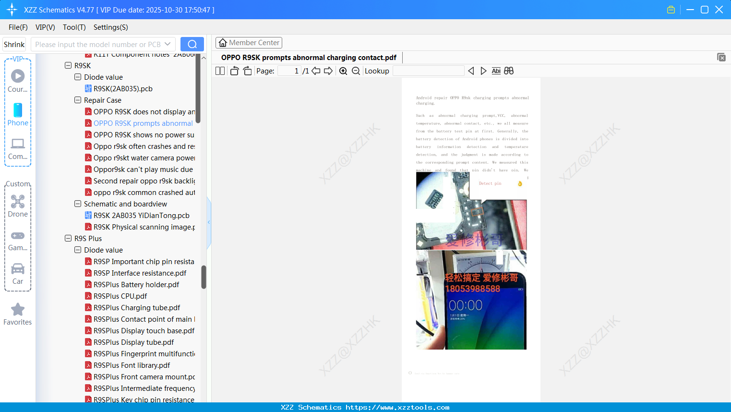Image resolution: width=731 pixels, height=412 pixels.
Task: Open R9SK 2AB035 YiDianTong.pcb file
Action: coord(137,215)
